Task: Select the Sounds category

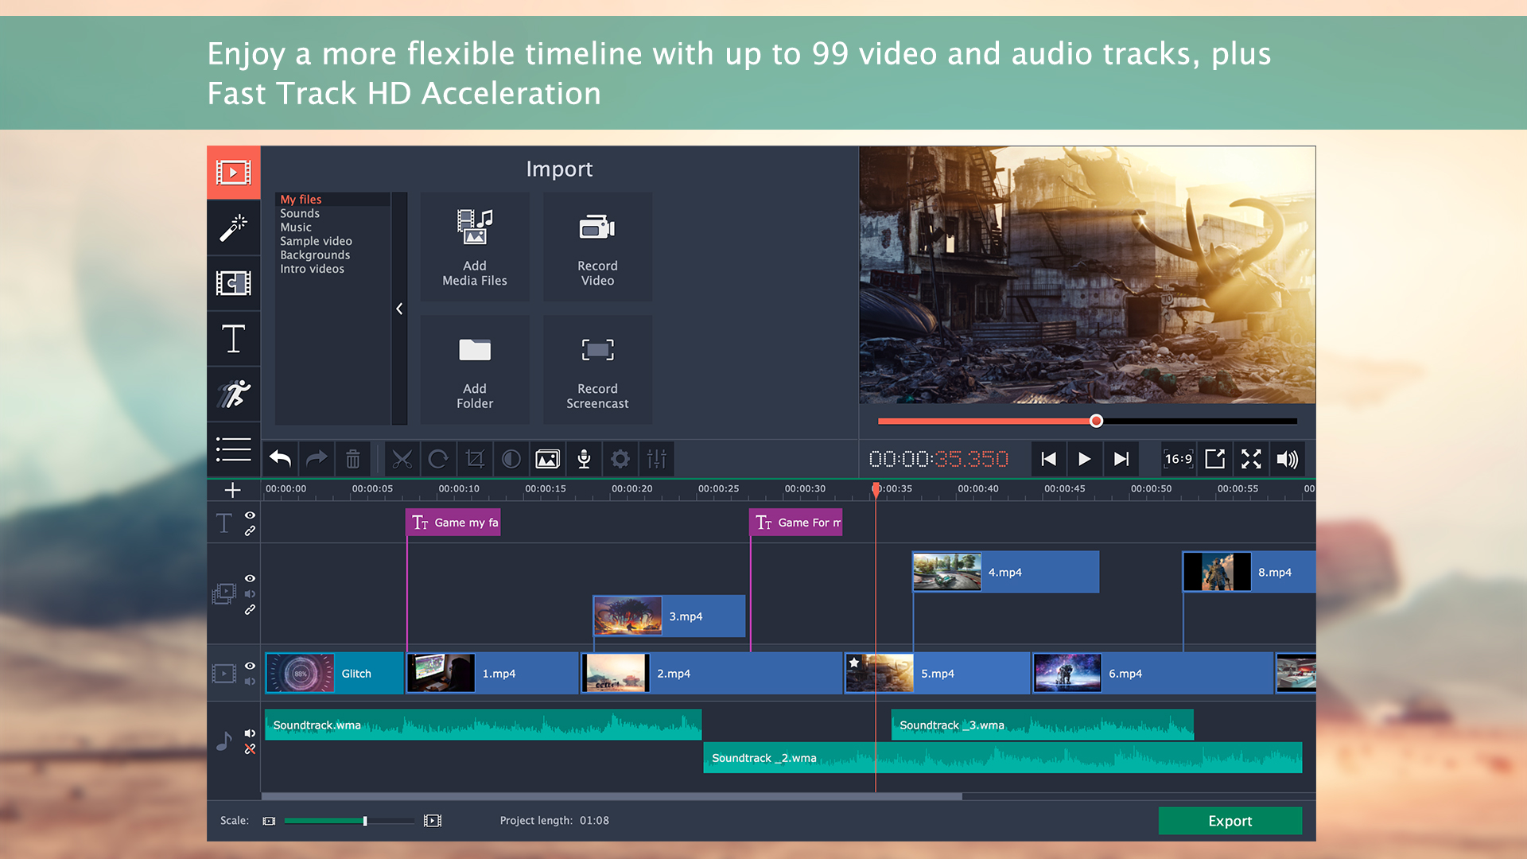Action: point(300,213)
